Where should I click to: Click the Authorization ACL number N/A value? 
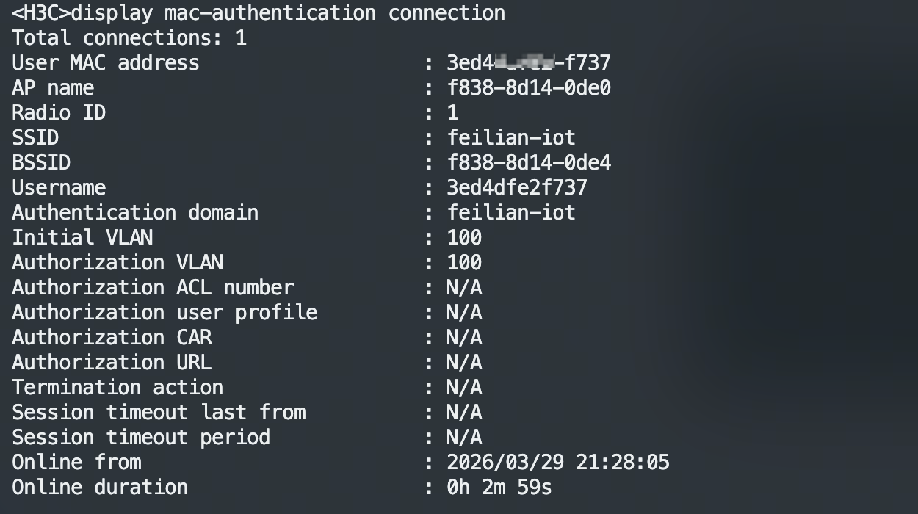click(464, 287)
